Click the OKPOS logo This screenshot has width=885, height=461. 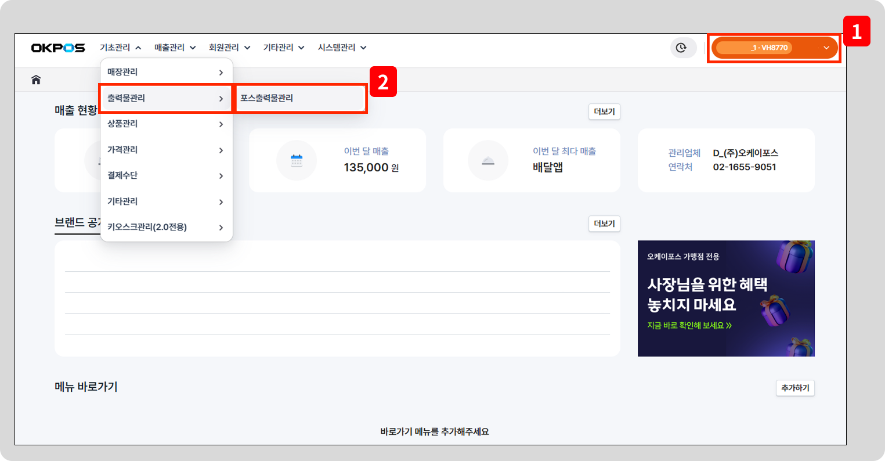[x=58, y=48]
